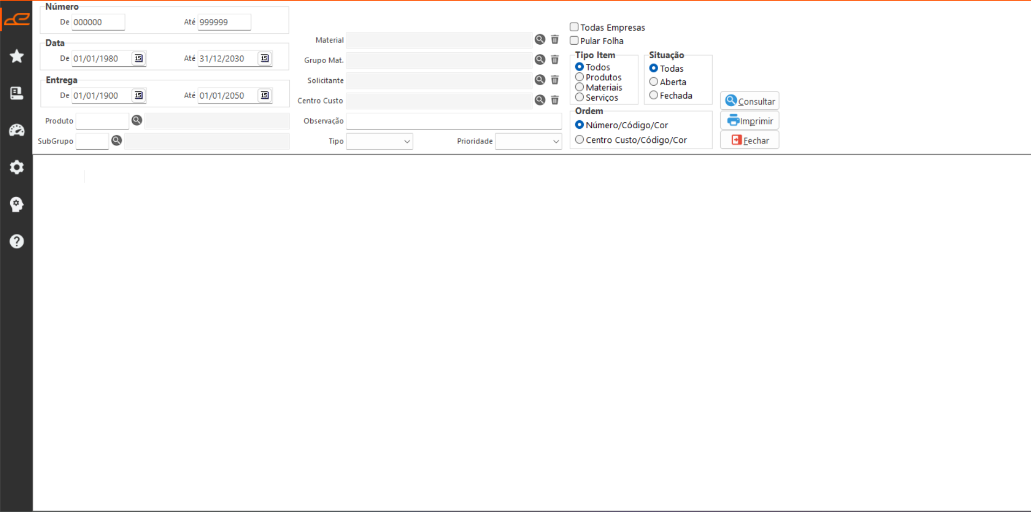
Task: Click into the Observação text field
Action: coord(453,121)
